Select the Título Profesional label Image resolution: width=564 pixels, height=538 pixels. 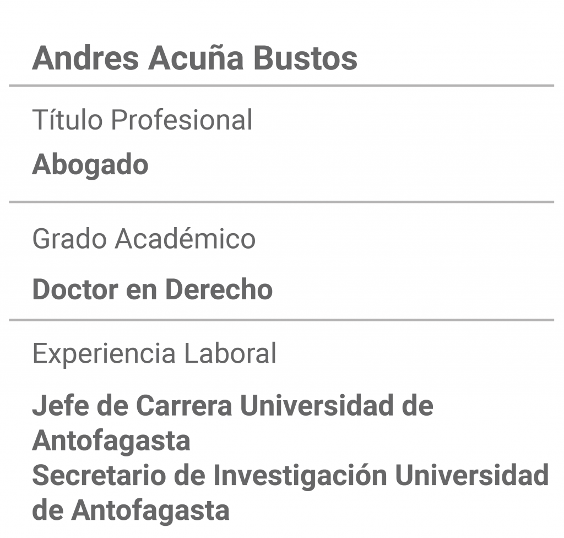143,120
